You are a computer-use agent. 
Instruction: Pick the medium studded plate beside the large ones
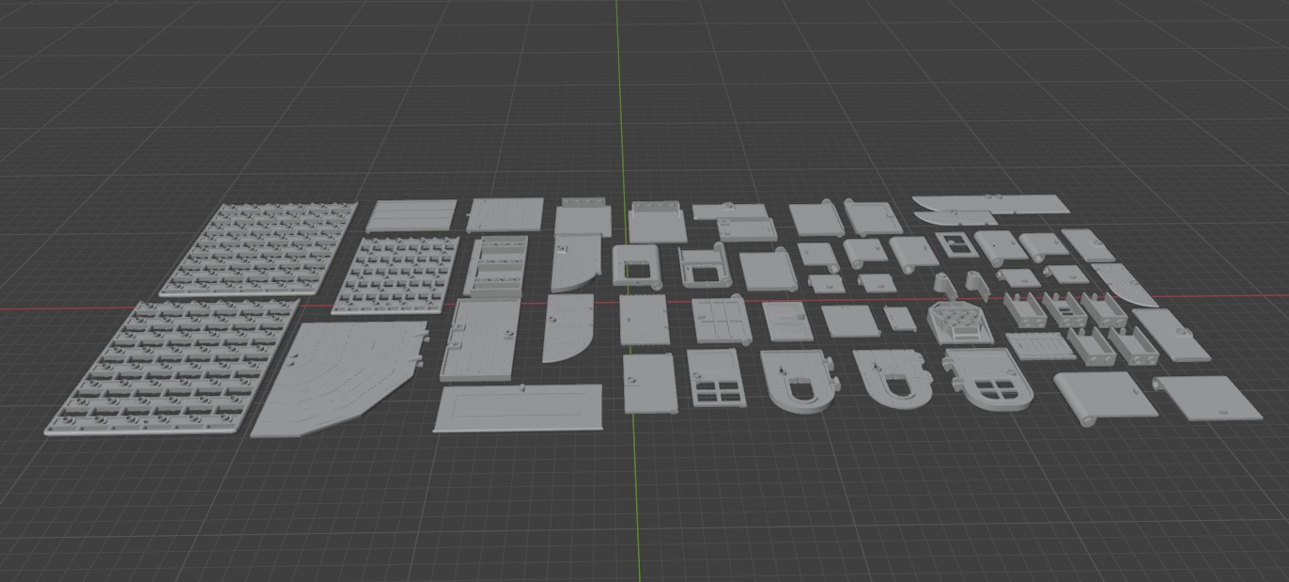tap(396, 275)
